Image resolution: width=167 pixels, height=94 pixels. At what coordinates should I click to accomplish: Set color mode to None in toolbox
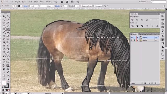pyautogui.click(x=8, y=90)
